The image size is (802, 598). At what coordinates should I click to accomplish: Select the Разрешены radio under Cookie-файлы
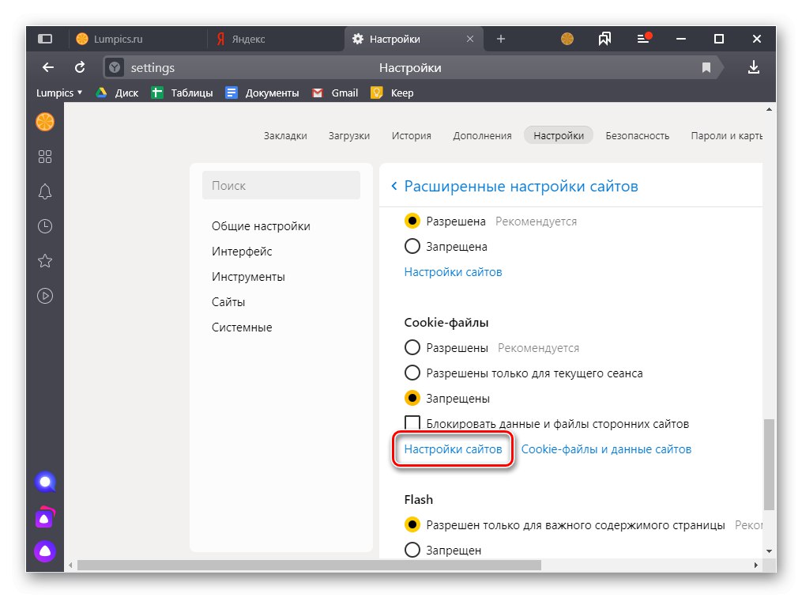click(x=412, y=347)
